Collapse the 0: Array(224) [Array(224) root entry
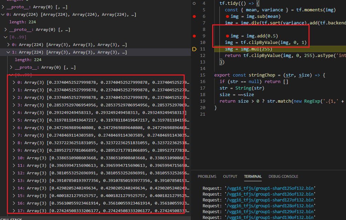The width and height of the screenshot is (346, 220). coord(3,14)
